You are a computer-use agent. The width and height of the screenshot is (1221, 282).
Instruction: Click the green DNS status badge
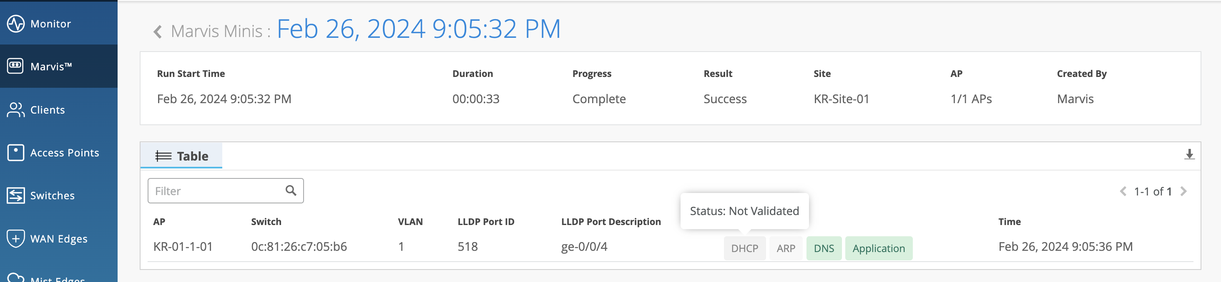click(823, 248)
